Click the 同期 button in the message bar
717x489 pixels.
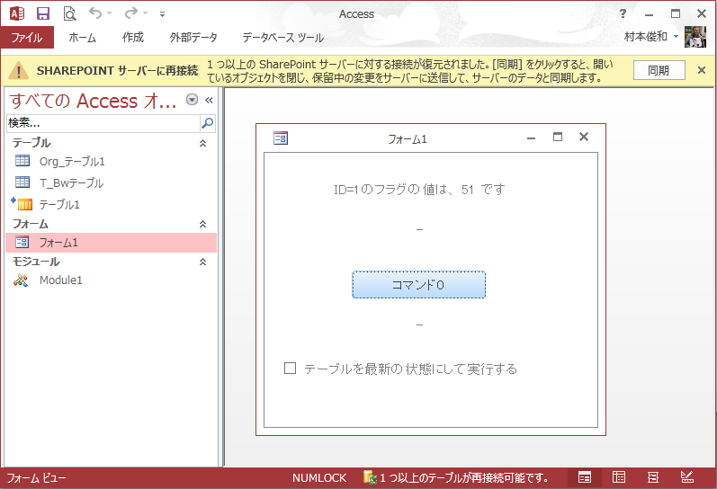pyautogui.click(x=659, y=70)
